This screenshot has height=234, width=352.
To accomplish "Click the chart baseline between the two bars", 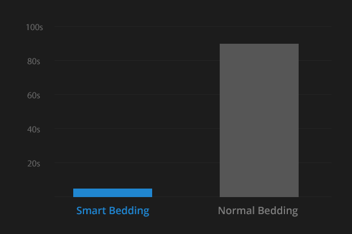I will pos(186,197).
